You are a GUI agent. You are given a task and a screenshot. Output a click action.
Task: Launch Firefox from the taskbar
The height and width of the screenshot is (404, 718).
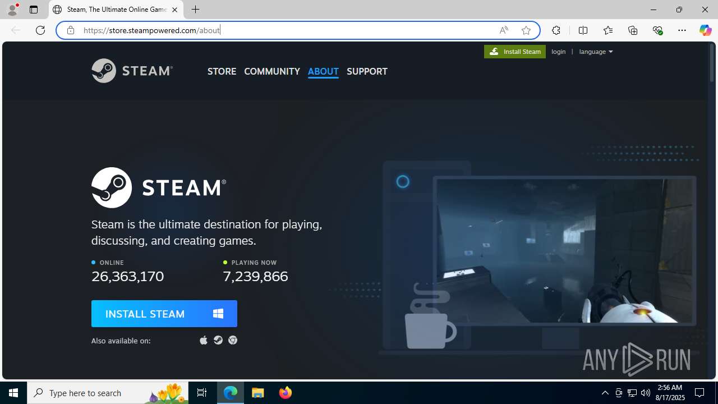[x=286, y=393]
